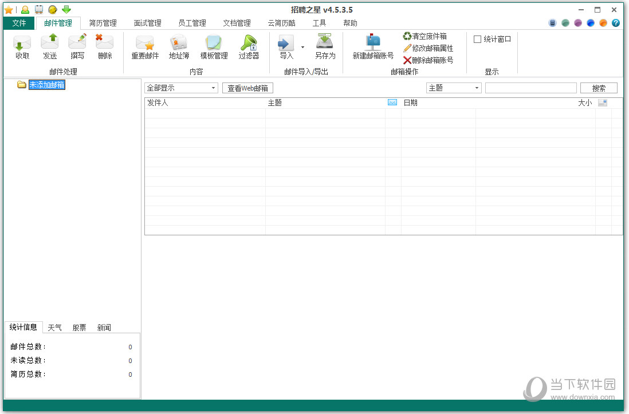The height and width of the screenshot is (414, 629).
Task: Open 模板管理 template management
Action: (214, 46)
